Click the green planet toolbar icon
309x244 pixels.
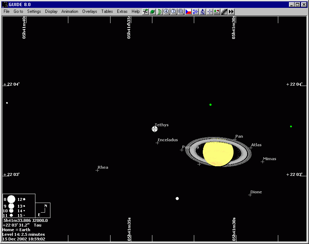tap(153, 11)
